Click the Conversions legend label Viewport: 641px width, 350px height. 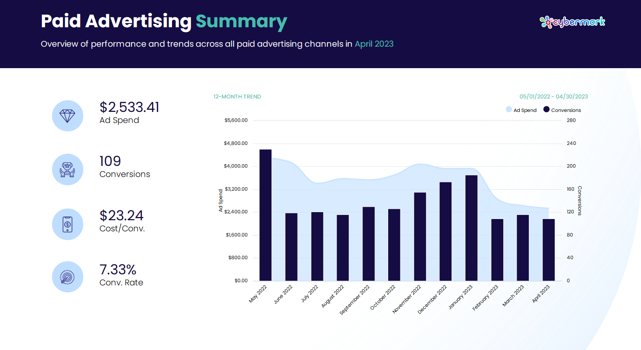[x=566, y=110]
